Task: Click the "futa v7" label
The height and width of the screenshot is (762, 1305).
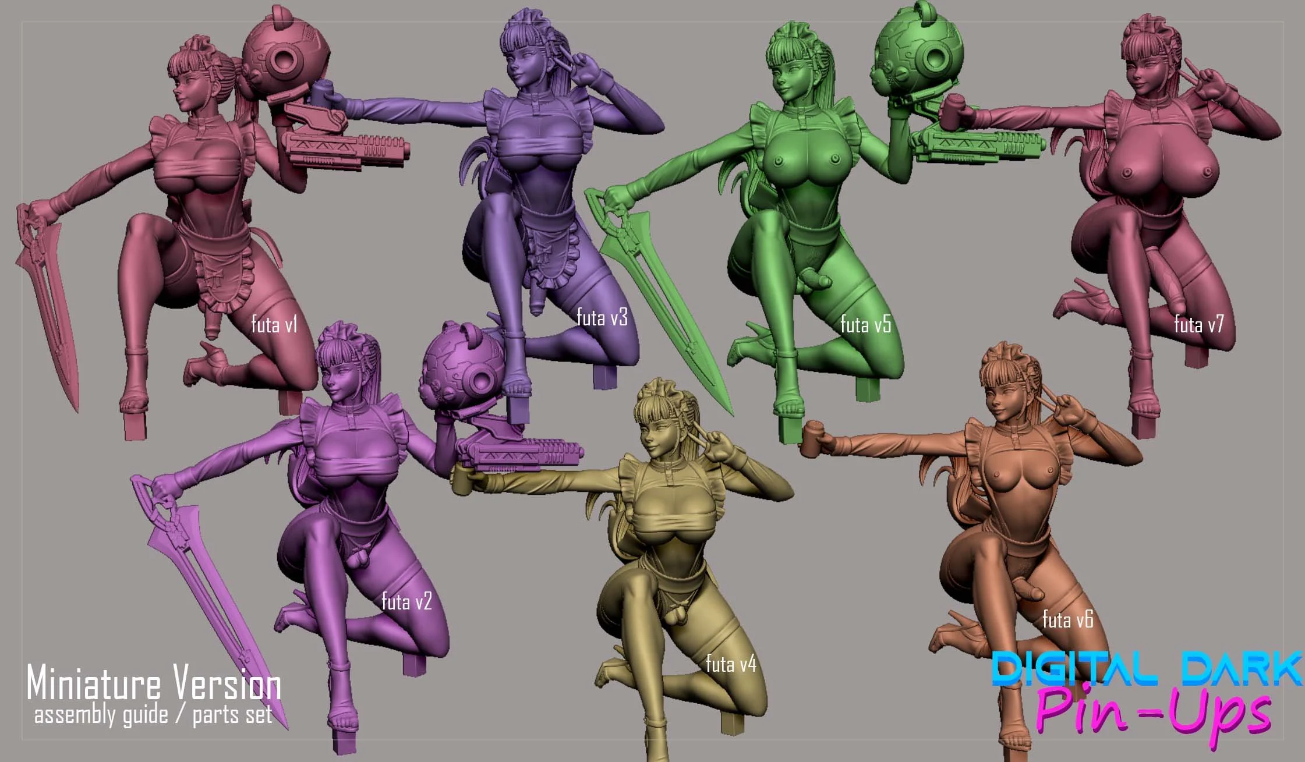Action: 1199,324
